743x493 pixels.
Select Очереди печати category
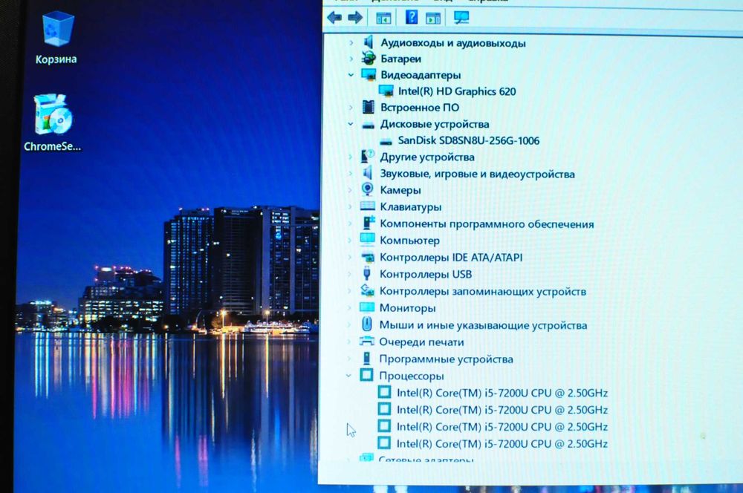point(422,342)
